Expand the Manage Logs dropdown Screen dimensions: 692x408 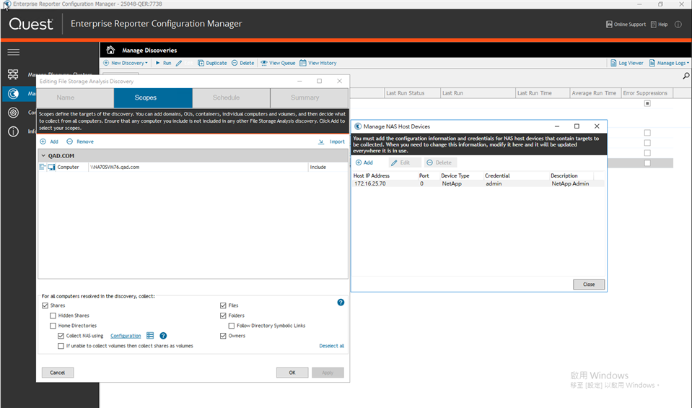point(669,63)
